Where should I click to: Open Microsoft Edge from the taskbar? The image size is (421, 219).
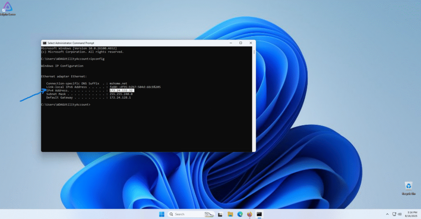tap(240, 214)
